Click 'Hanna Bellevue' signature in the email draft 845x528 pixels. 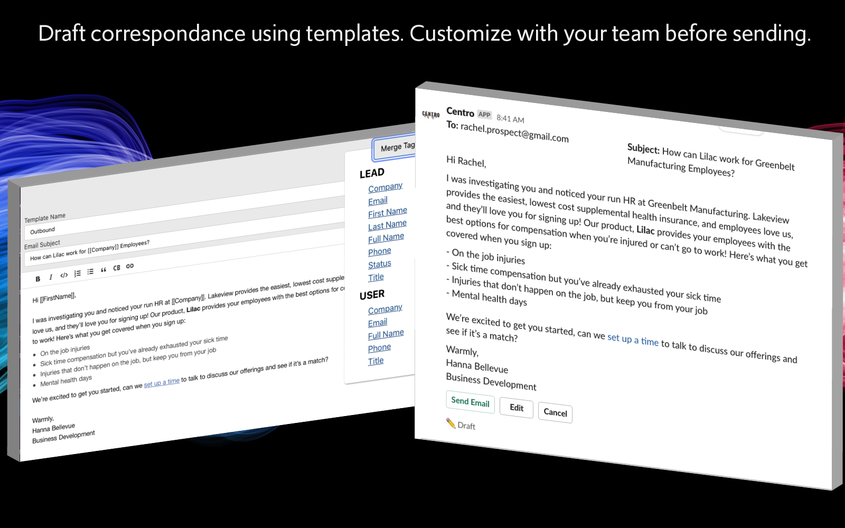coord(477,366)
